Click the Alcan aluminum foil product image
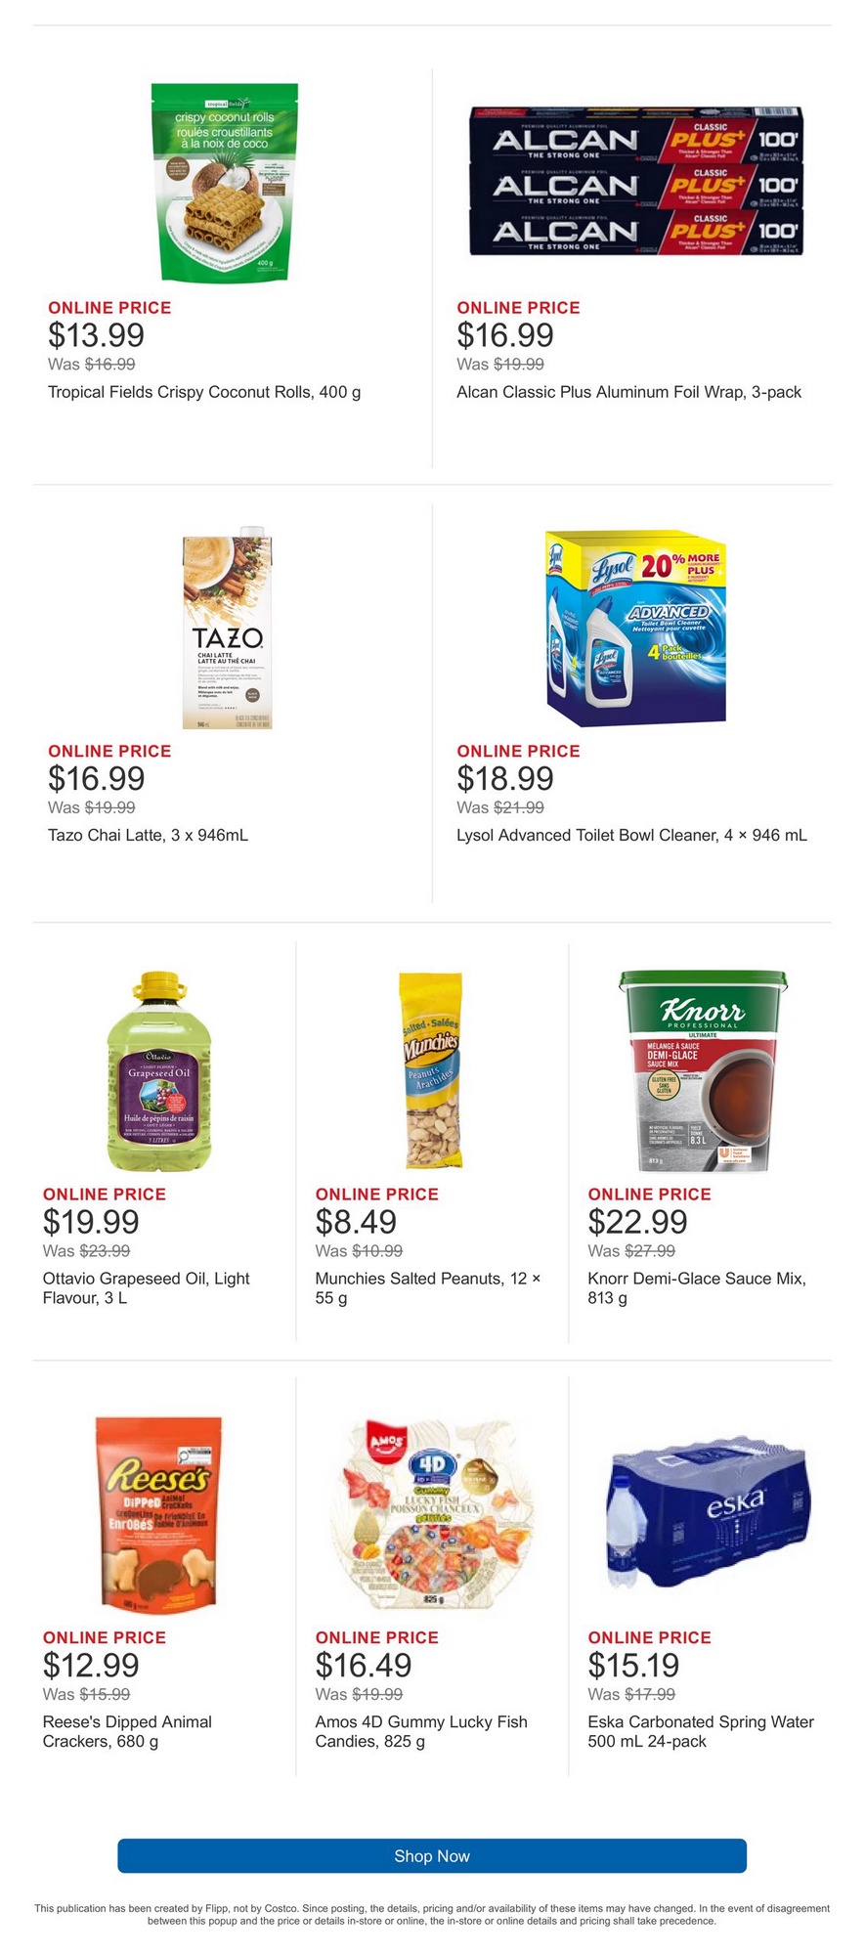Image resolution: width=865 pixels, height=1955 pixels. click(635, 182)
